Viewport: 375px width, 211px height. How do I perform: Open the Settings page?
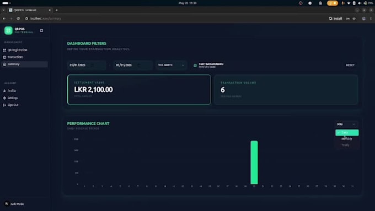(25, 98)
